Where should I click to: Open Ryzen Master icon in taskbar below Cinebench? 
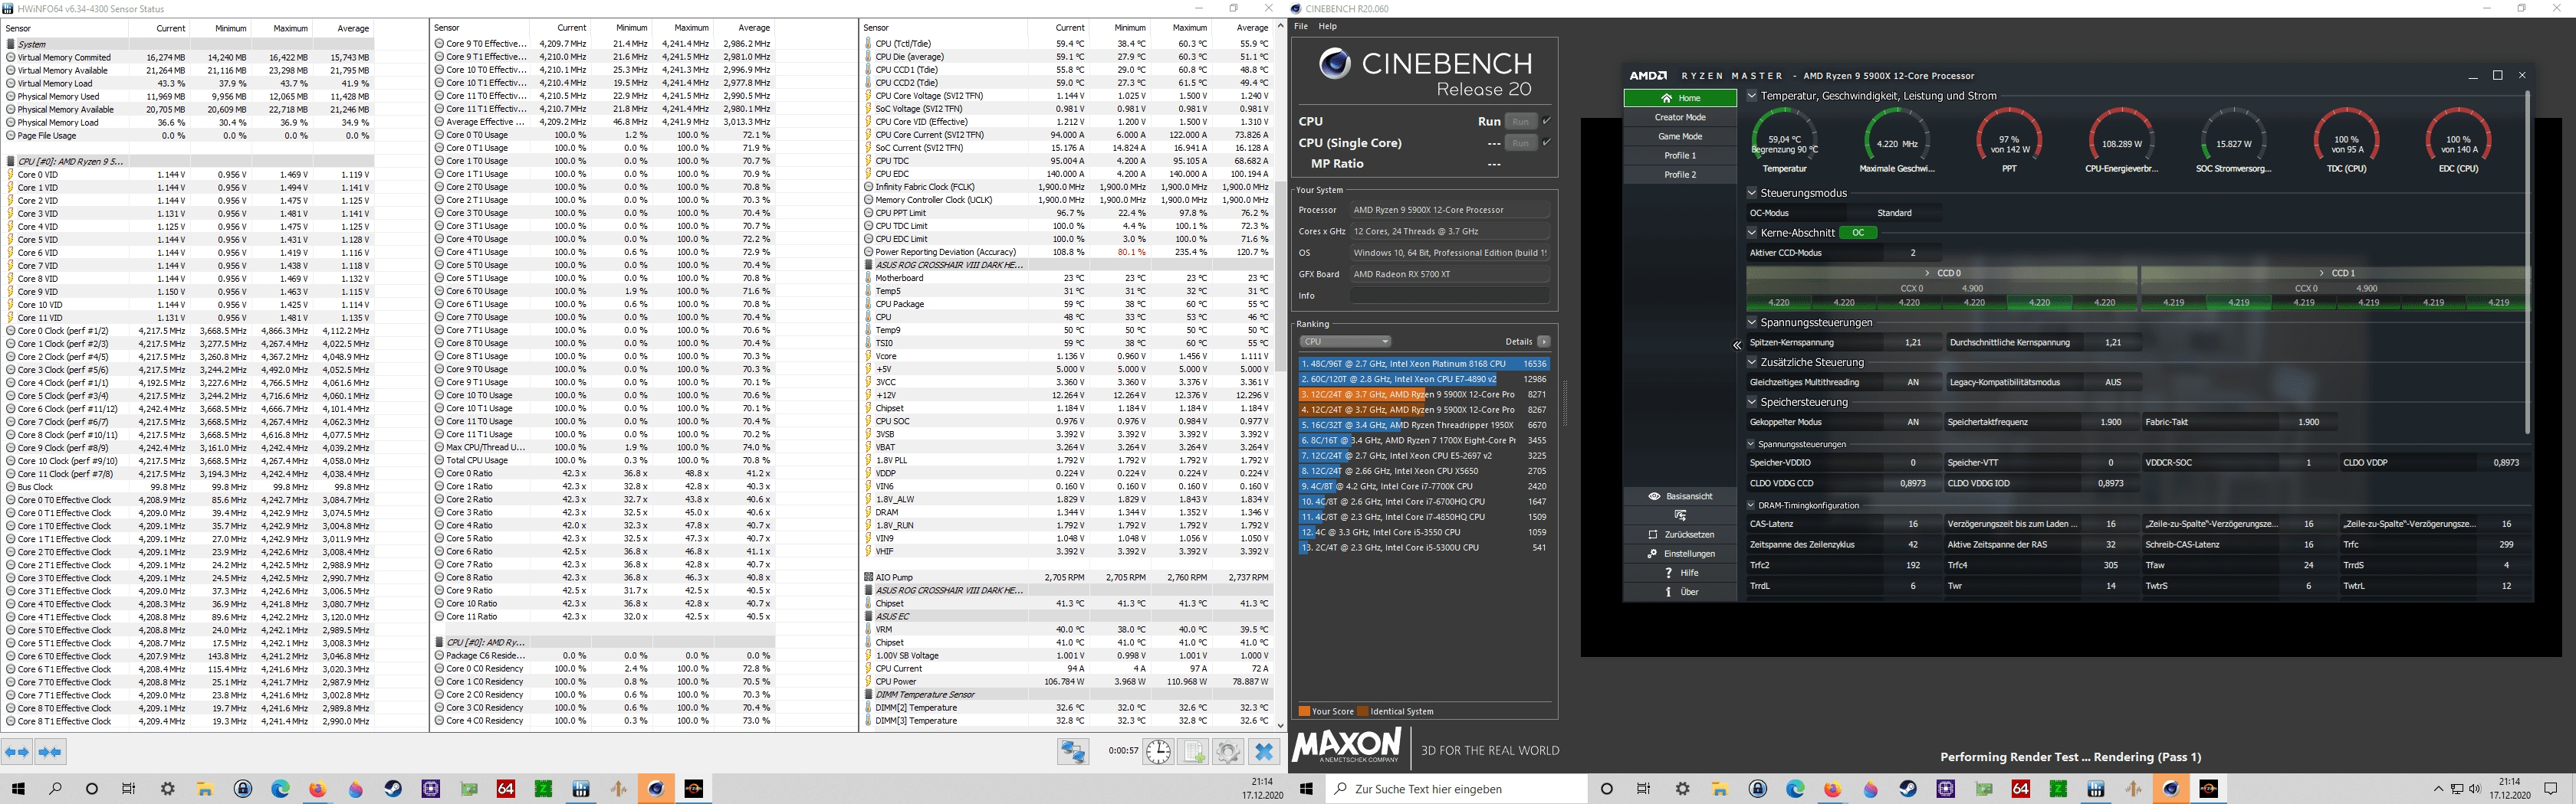(x=2208, y=789)
